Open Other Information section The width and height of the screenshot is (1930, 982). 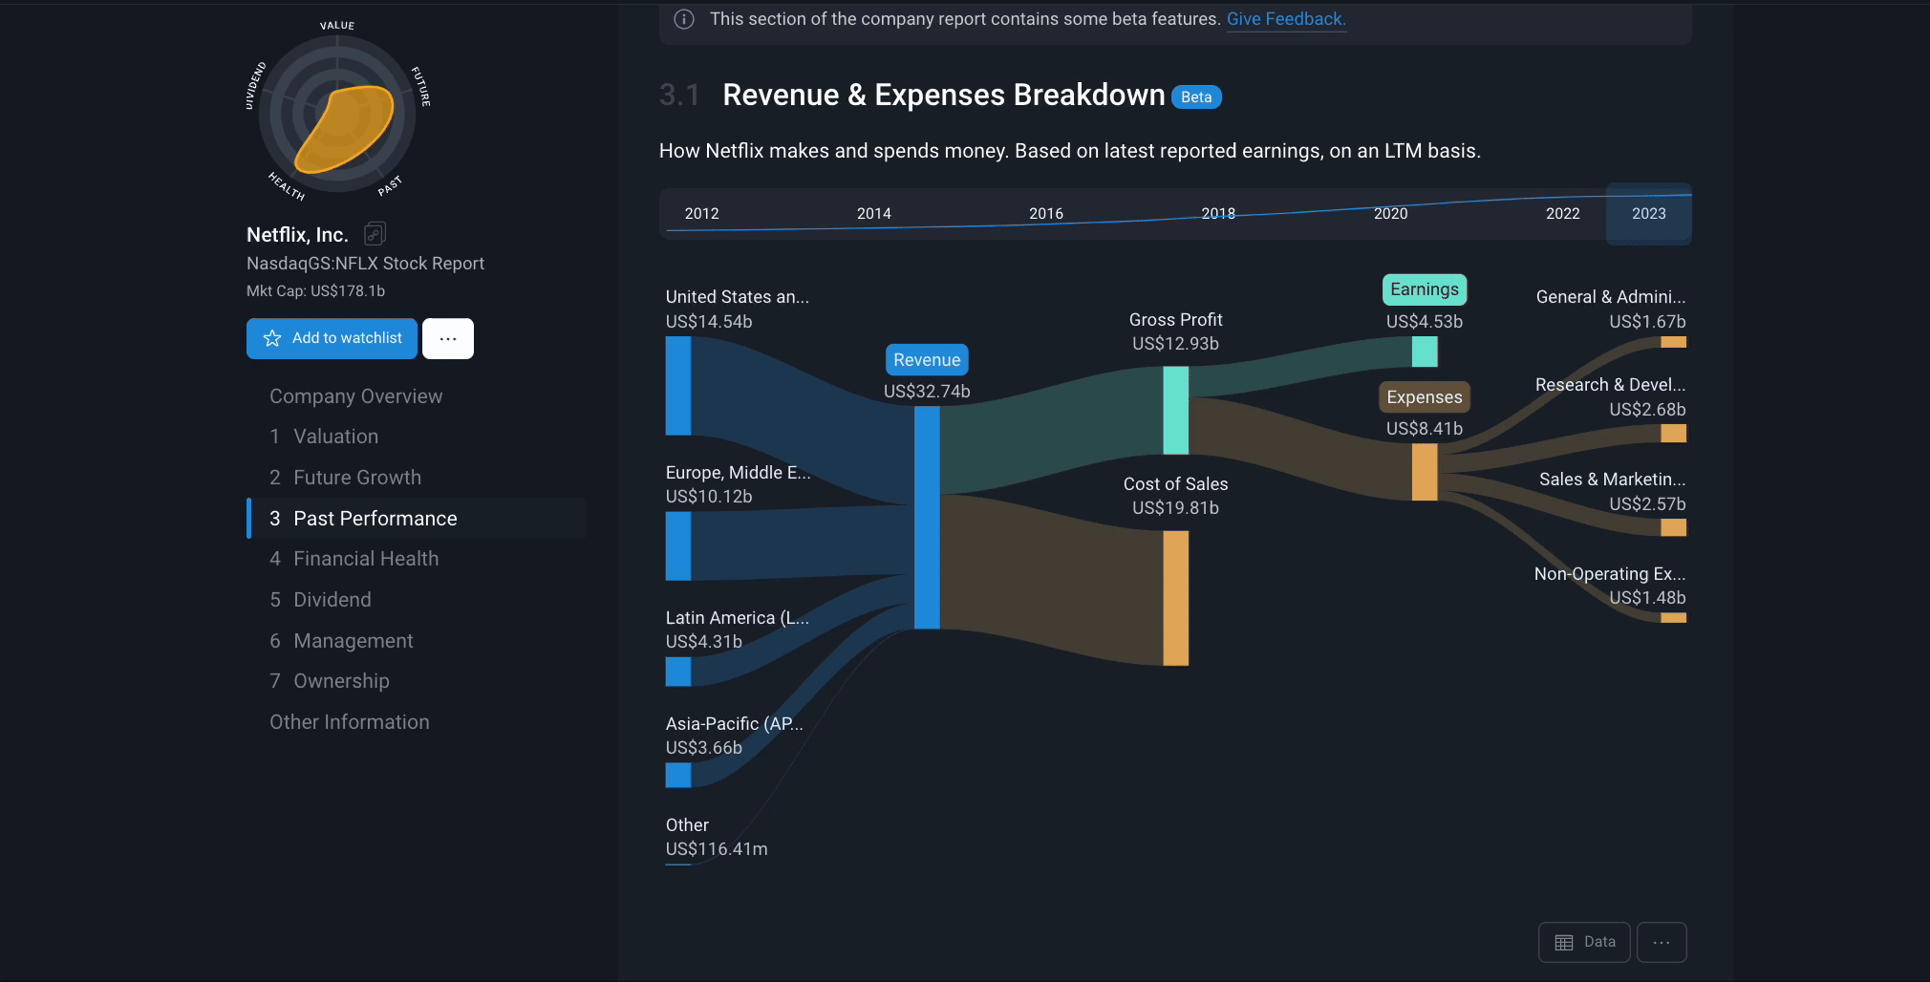pyautogui.click(x=350, y=722)
